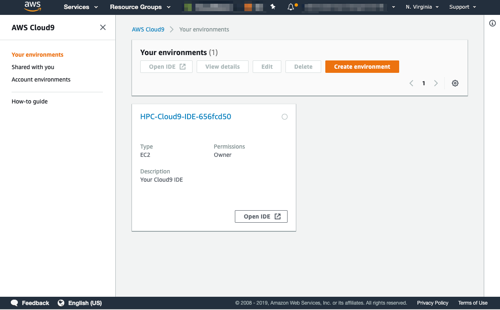Select page number 1
500x310 pixels.
[424, 83]
